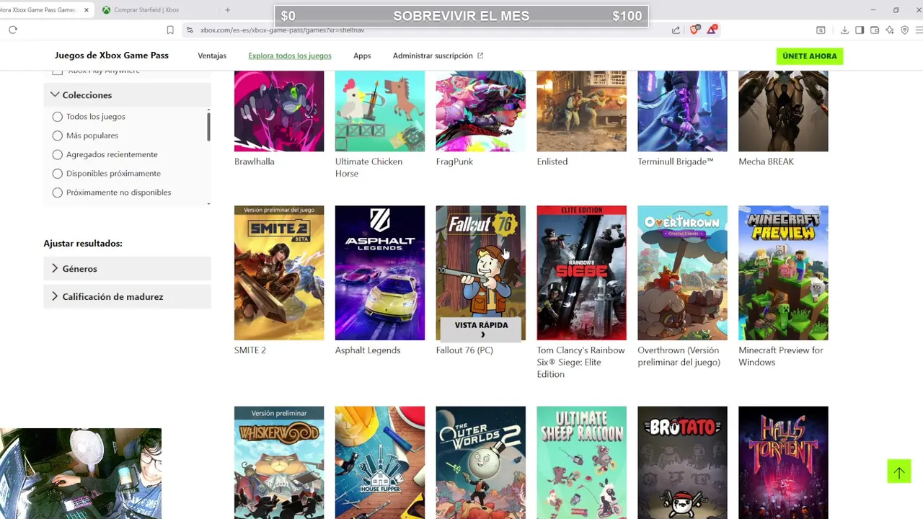
Task: Open the Brave Shields lion icon
Action: [x=695, y=30]
